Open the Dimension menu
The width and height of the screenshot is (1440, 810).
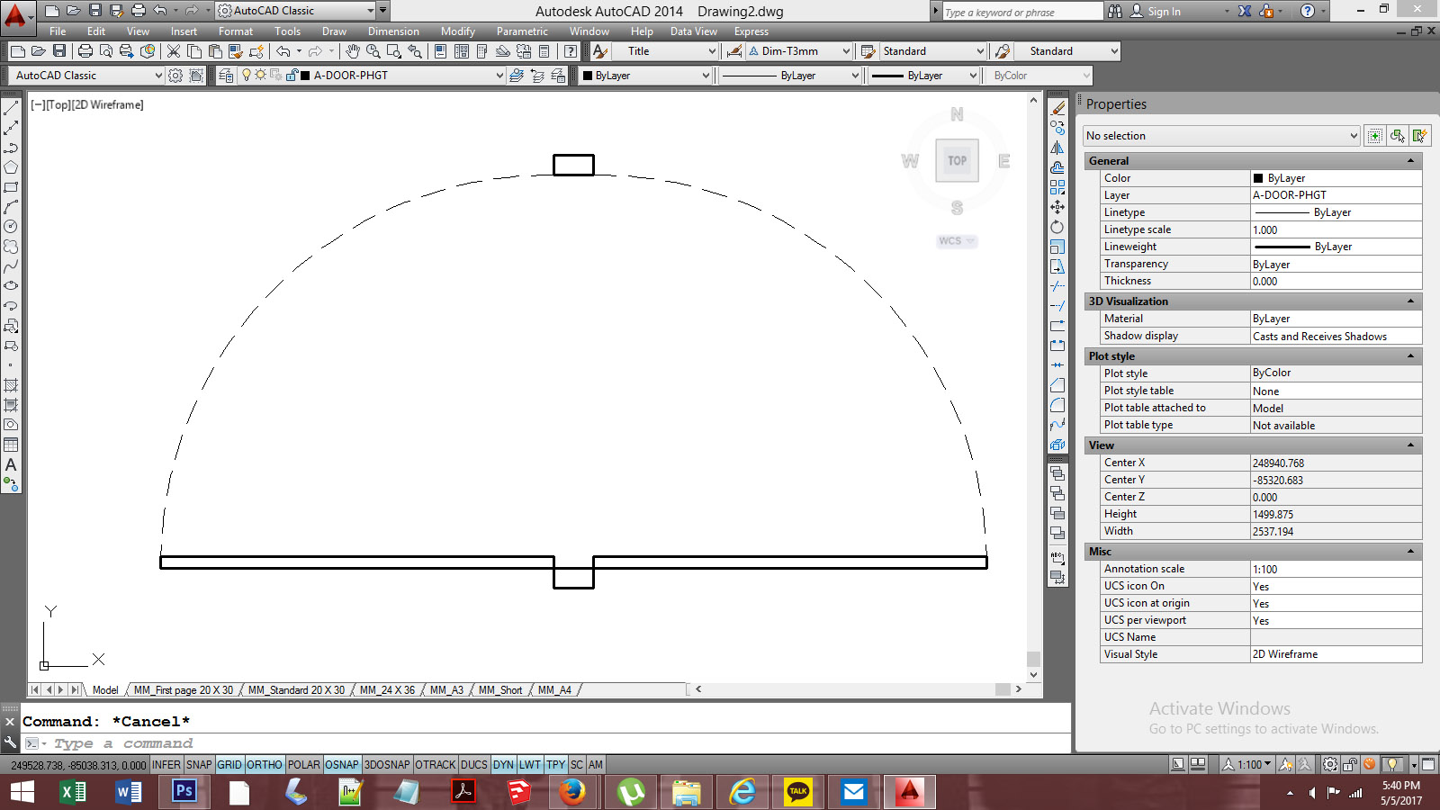393,31
